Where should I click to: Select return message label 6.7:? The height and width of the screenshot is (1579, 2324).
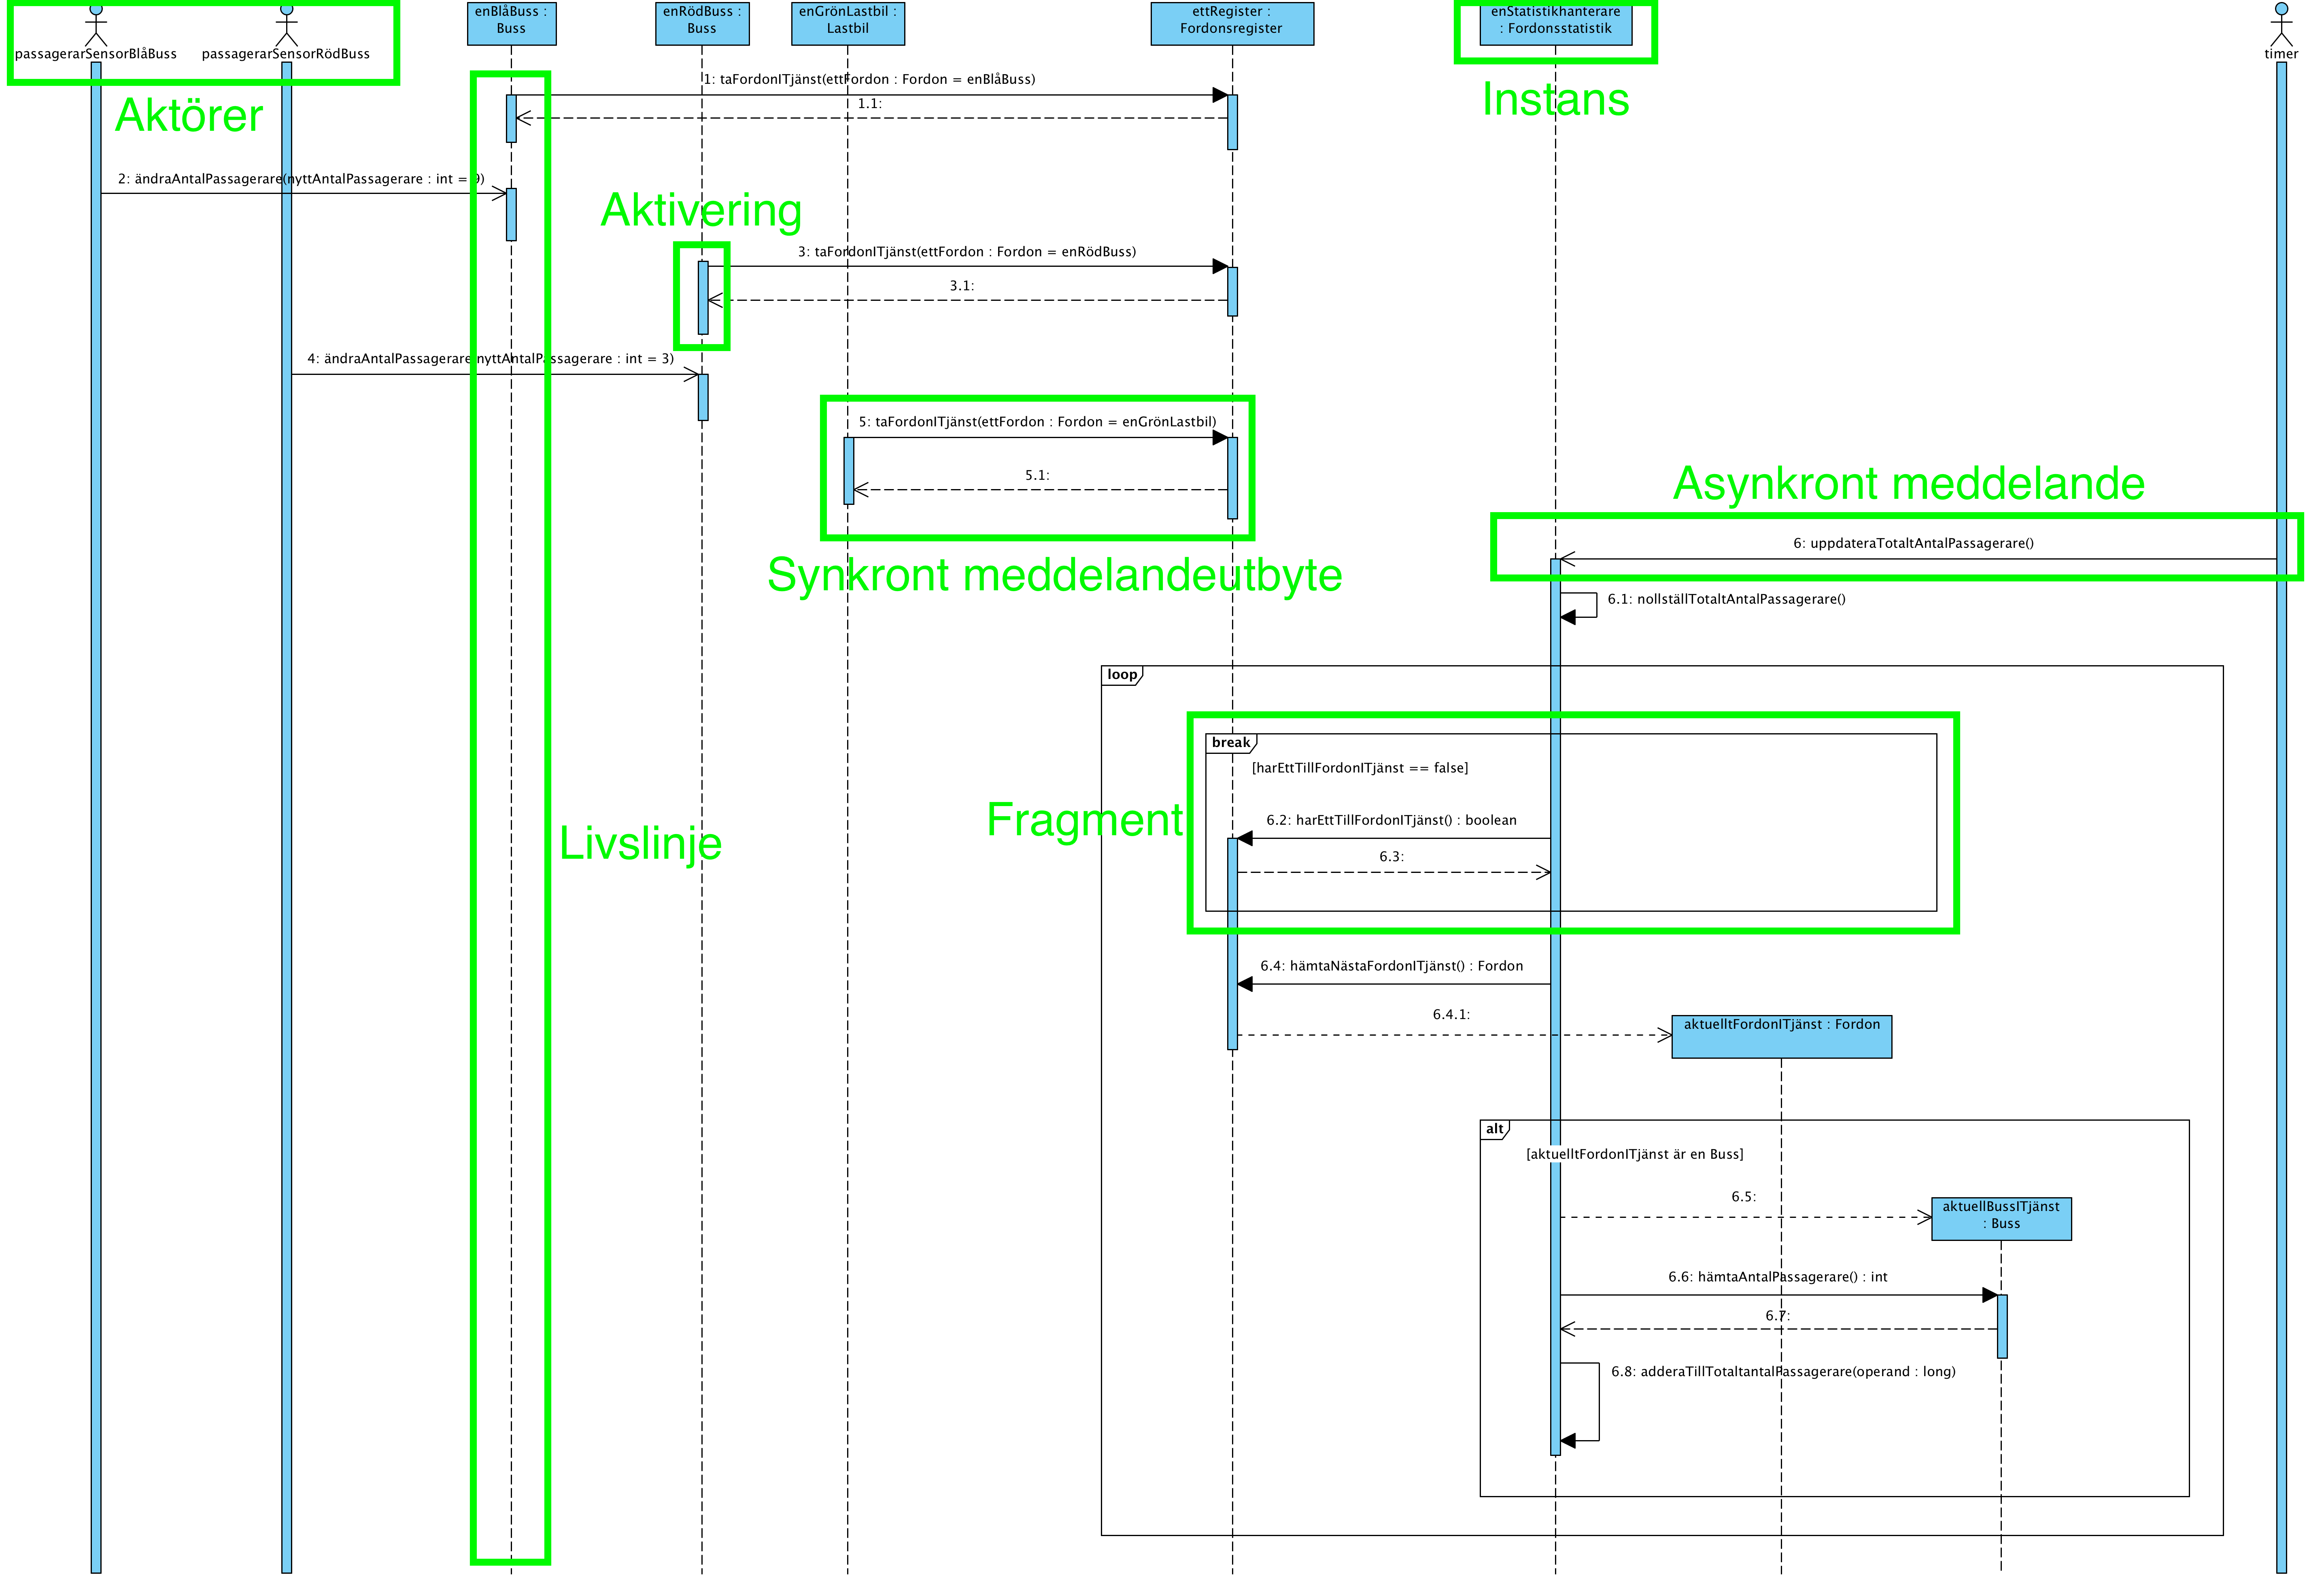tap(1777, 1316)
